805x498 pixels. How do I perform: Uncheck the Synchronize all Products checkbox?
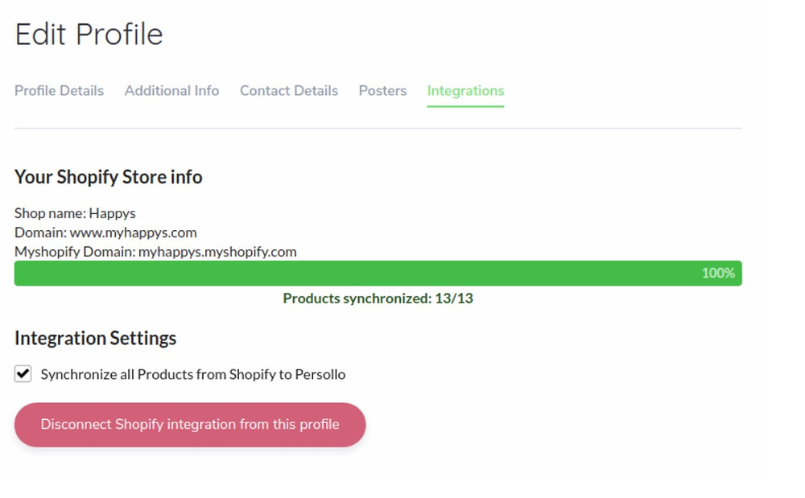23,374
